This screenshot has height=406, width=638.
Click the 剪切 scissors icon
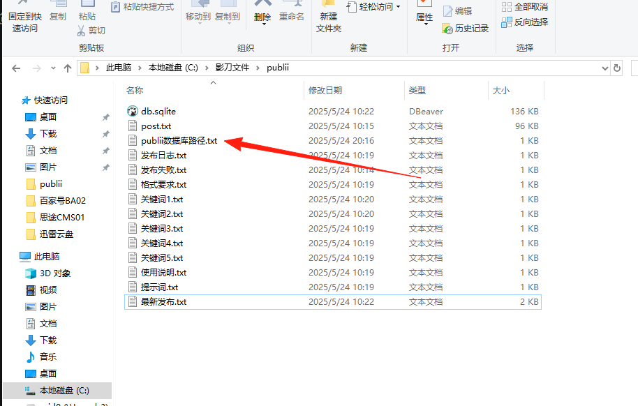click(x=81, y=31)
